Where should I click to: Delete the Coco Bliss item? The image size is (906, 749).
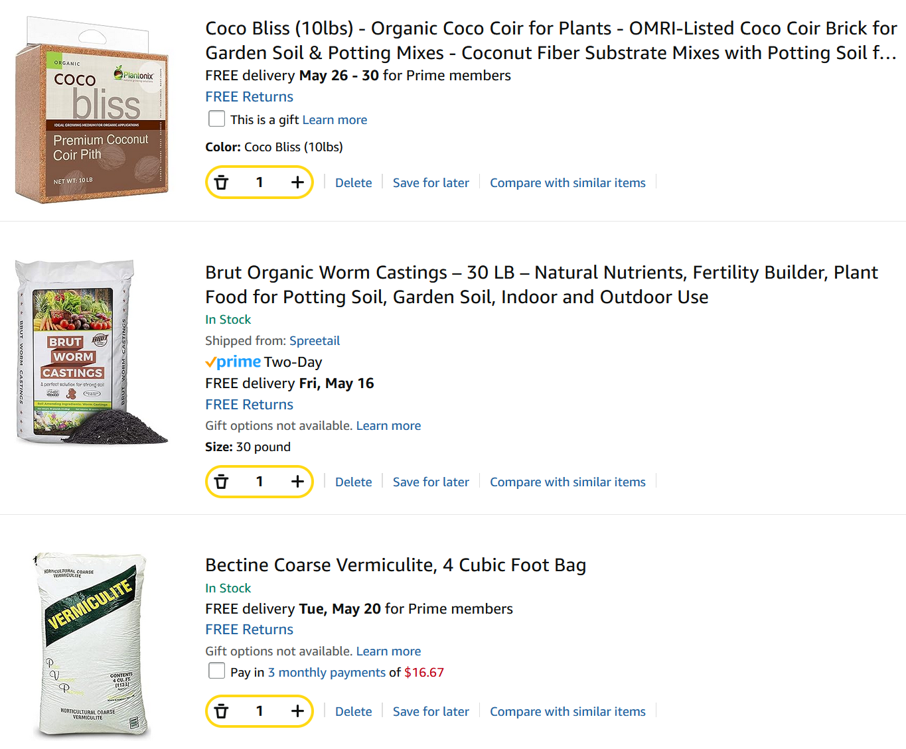(x=354, y=182)
